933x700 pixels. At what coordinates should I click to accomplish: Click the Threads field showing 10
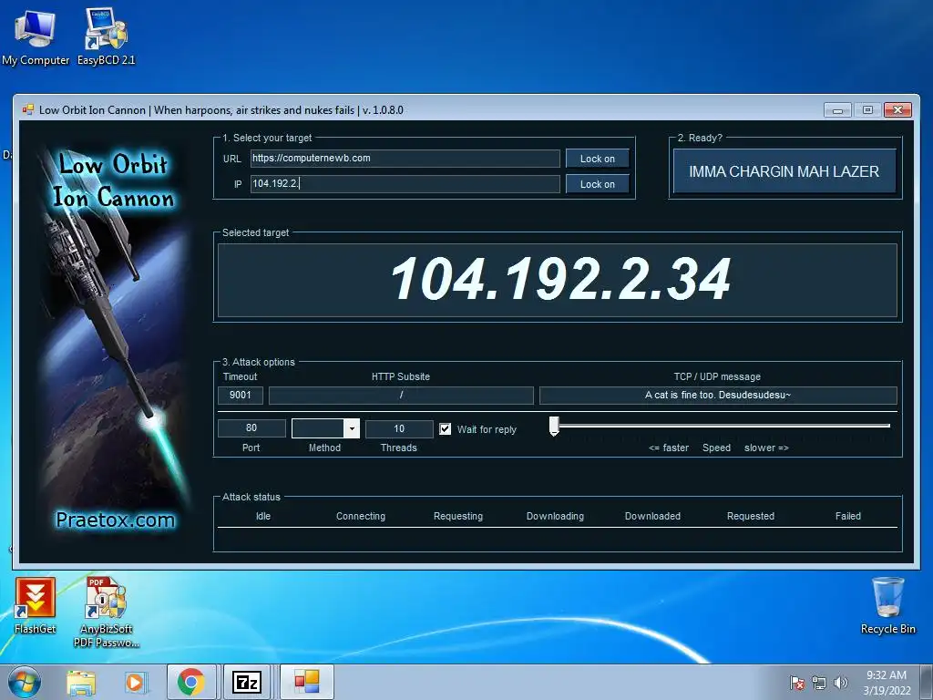[x=399, y=428]
